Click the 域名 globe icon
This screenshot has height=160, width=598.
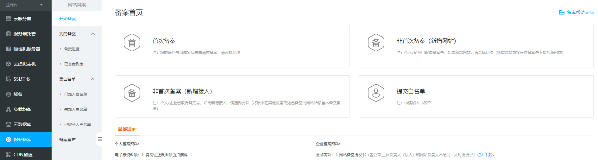(9, 94)
